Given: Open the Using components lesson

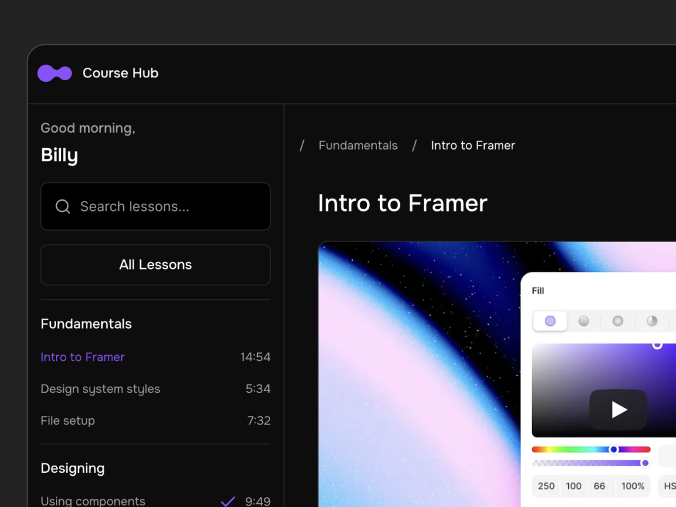Looking at the screenshot, I should click(155, 501).
